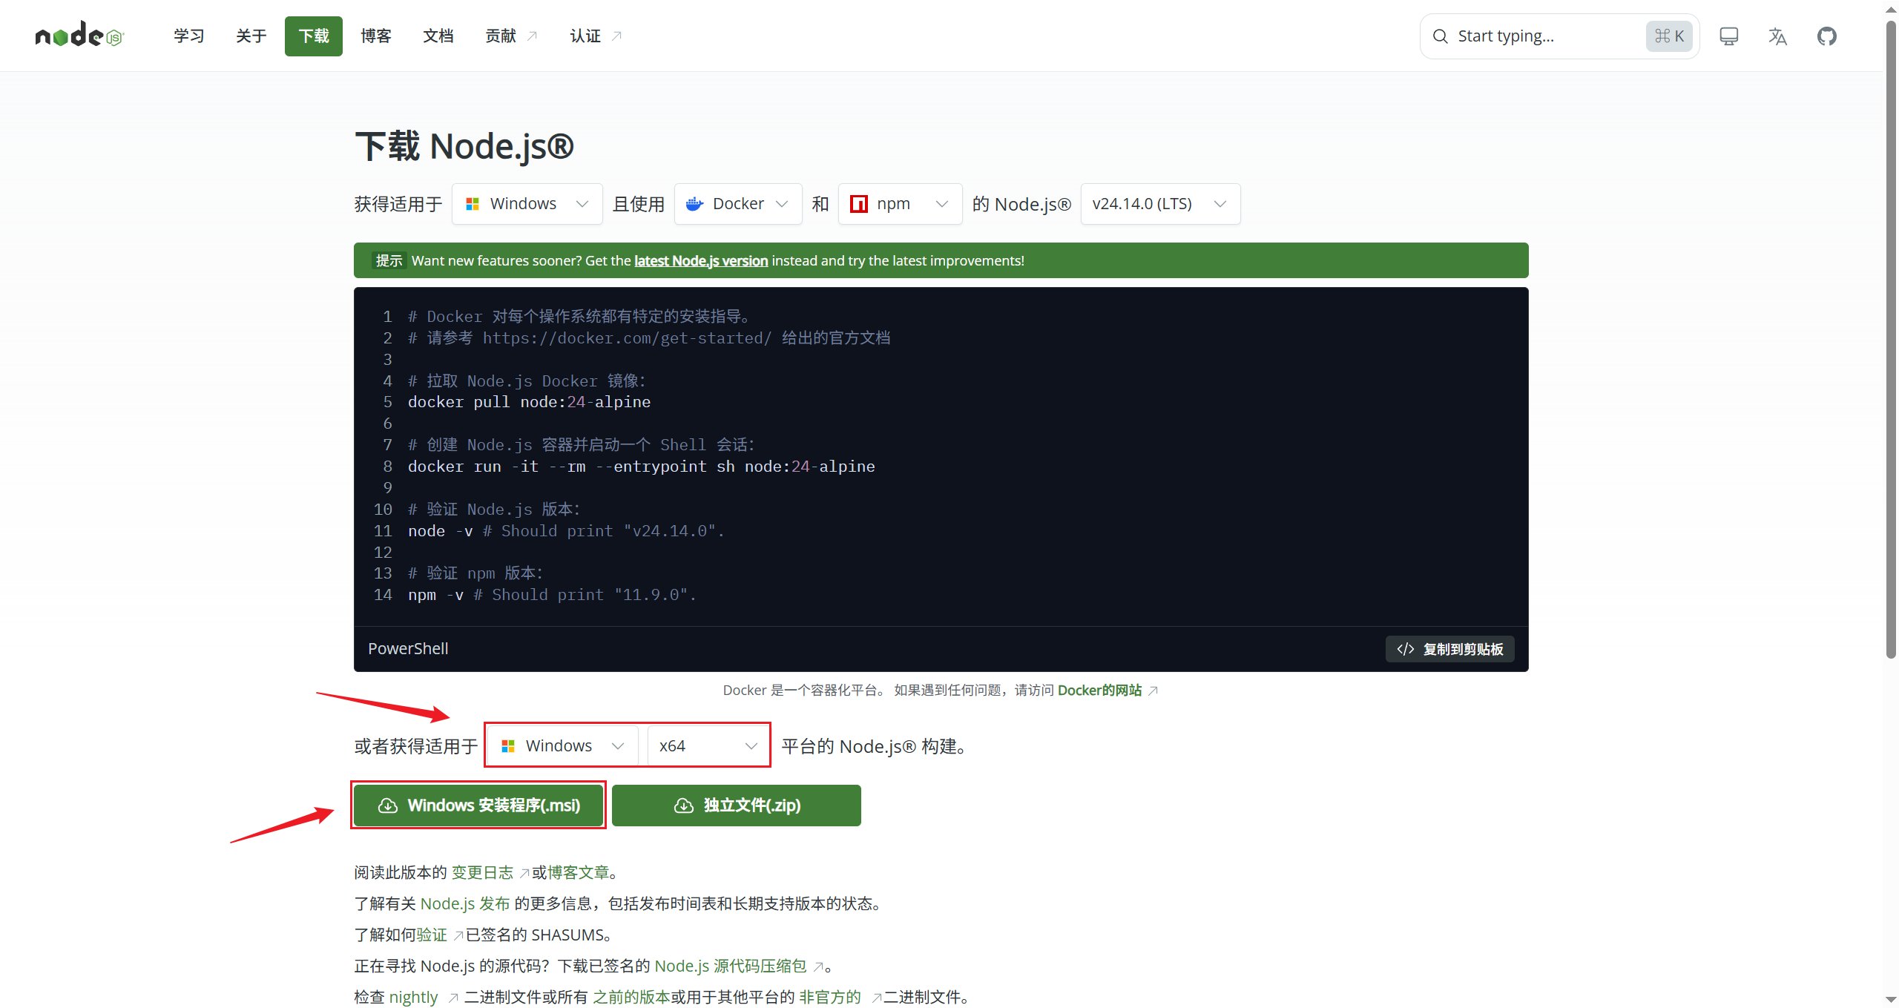
Task: Select the 下载 navigation tab
Action: click(x=314, y=36)
